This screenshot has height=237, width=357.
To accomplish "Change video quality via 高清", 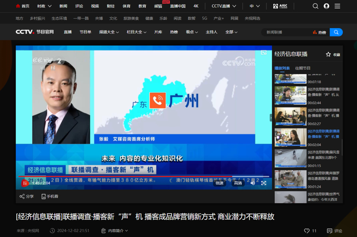I will (x=238, y=183).
